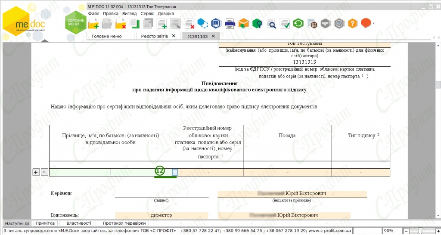This screenshot has height=235, width=441.
Task: Click the Керівник name field Юрій Вікторович
Action: click(292, 194)
